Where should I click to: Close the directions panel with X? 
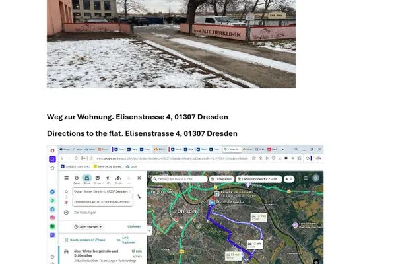click(139, 178)
